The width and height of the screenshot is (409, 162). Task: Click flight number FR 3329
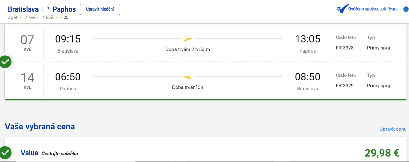click(345, 86)
